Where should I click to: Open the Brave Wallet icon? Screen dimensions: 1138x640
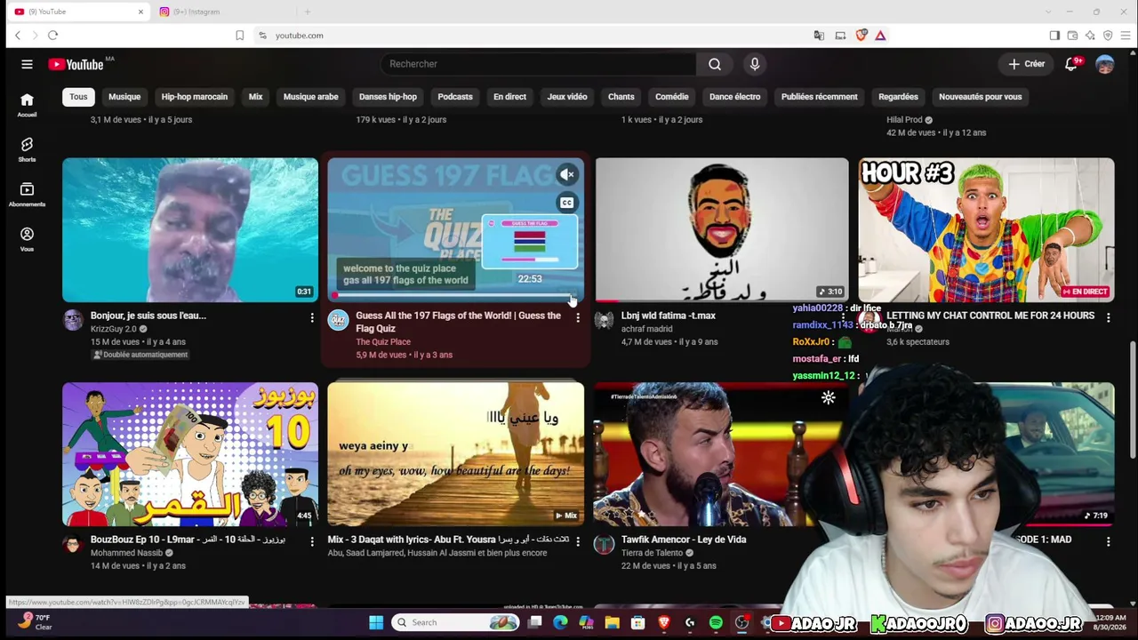pyautogui.click(x=1072, y=36)
